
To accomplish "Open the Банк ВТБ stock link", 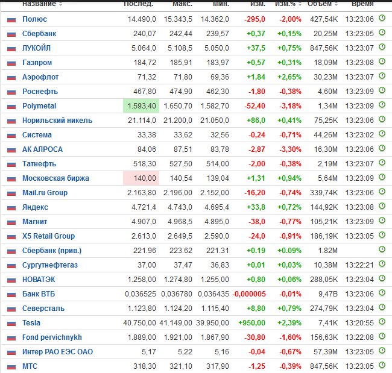I will pyautogui.click(x=39, y=294).
